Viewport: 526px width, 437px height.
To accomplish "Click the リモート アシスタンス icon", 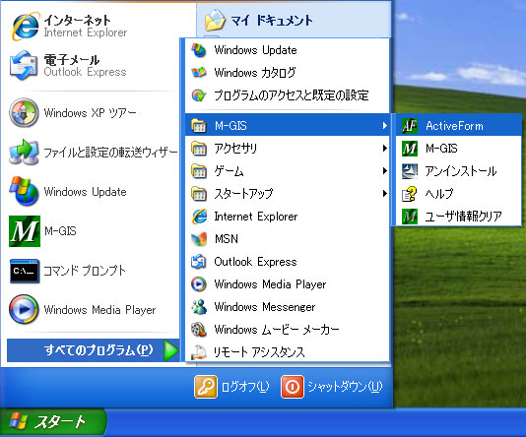I will [199, 352].
